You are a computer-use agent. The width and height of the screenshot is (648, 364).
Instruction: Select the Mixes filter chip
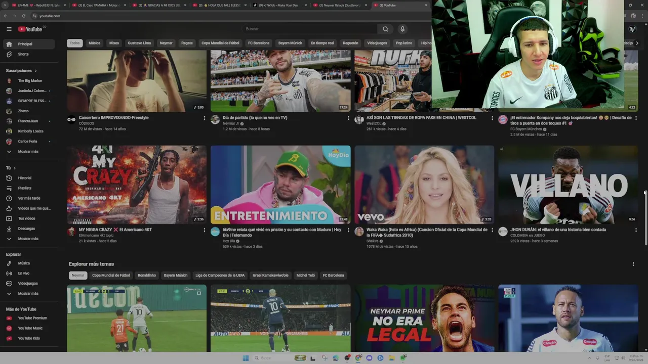114,43
